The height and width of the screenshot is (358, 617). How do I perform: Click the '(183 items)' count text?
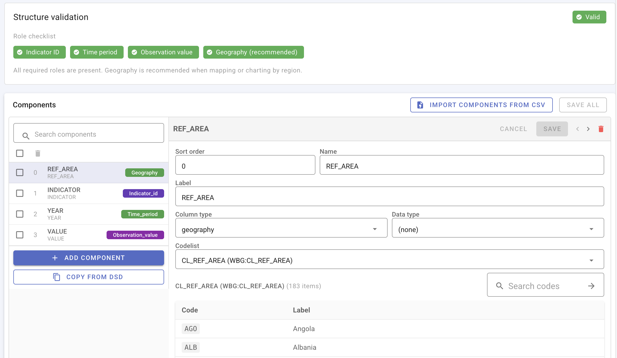click(304, 286)
